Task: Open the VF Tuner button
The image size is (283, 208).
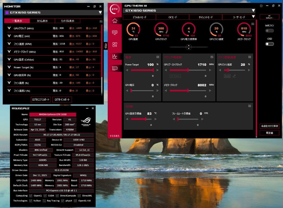Action: click(175, 76)
